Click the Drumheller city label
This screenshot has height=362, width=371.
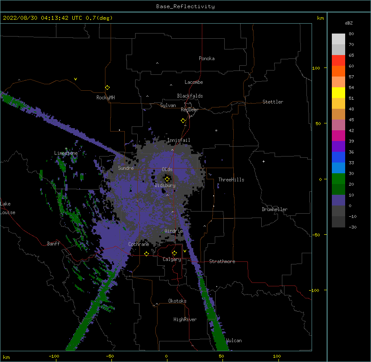(275, 209)
